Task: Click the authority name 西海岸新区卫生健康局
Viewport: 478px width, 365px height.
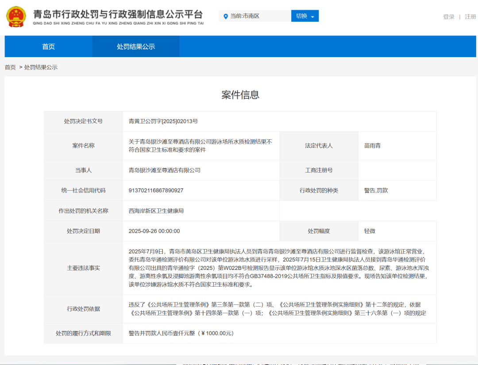Action: click(x=156, y=211)
